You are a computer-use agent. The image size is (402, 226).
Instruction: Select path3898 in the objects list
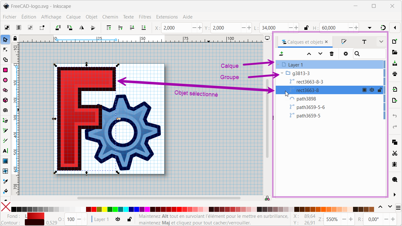306,99
